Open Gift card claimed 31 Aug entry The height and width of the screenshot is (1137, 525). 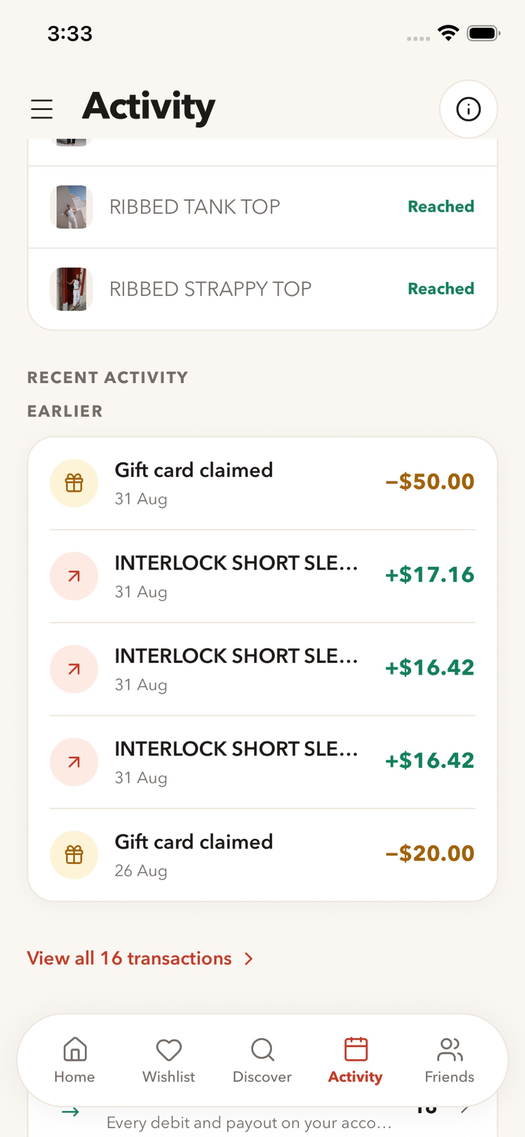(x=263, y=483)
